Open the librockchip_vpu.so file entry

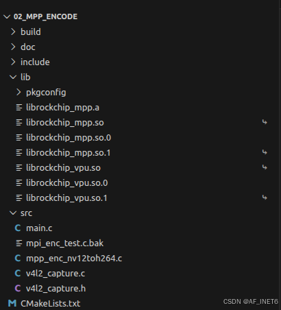tap(140, 168)
